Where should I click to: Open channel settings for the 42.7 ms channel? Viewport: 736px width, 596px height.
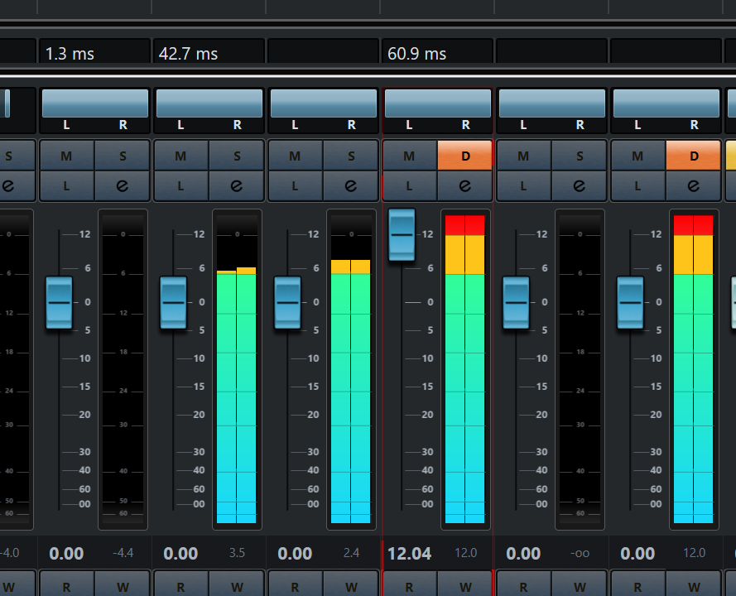point(237,186)
